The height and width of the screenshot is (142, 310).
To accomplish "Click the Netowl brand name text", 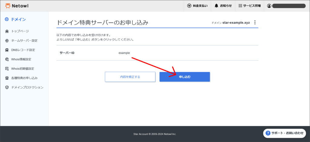I will click(20, 6).
